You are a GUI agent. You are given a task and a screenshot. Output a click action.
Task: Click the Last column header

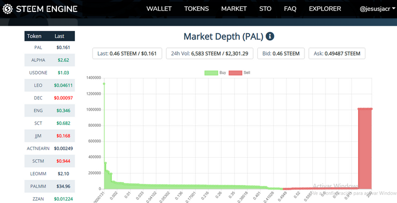59,36
